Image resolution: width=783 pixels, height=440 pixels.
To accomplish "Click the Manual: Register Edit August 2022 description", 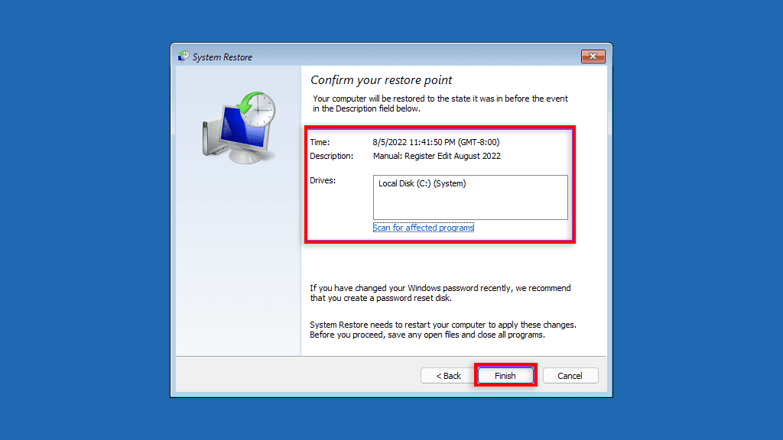I will coord(437,156).
